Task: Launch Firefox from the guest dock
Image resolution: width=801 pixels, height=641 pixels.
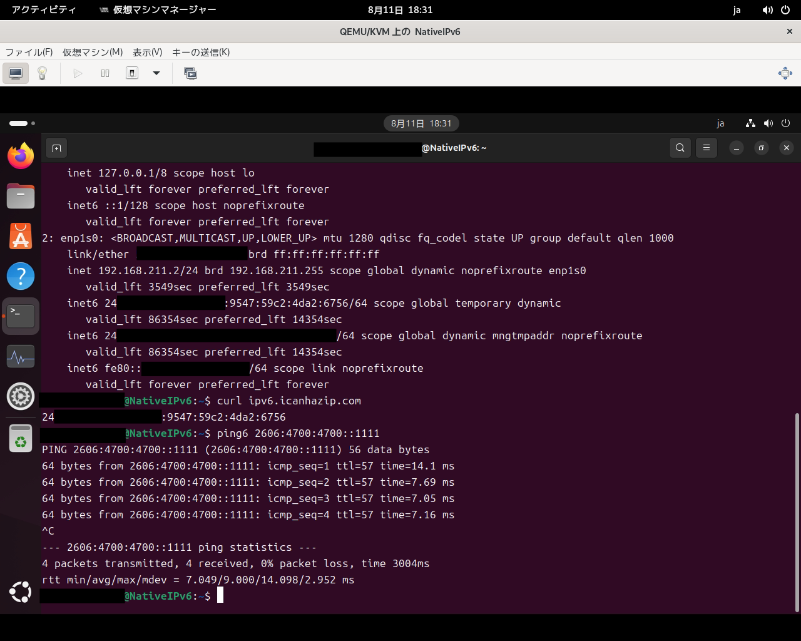Action: [x=21, y=155]
